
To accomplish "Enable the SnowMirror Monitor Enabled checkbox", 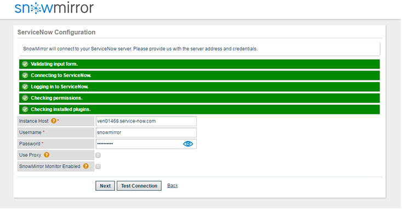I will click(98, 167).
